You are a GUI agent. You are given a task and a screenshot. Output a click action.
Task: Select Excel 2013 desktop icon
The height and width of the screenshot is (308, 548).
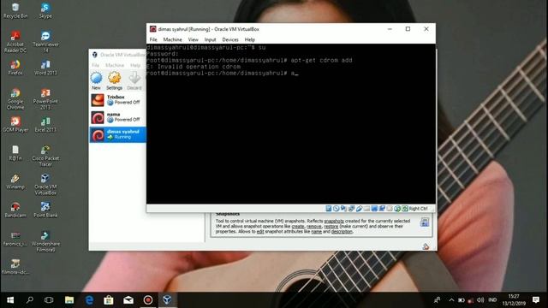[x=45, y=124]
